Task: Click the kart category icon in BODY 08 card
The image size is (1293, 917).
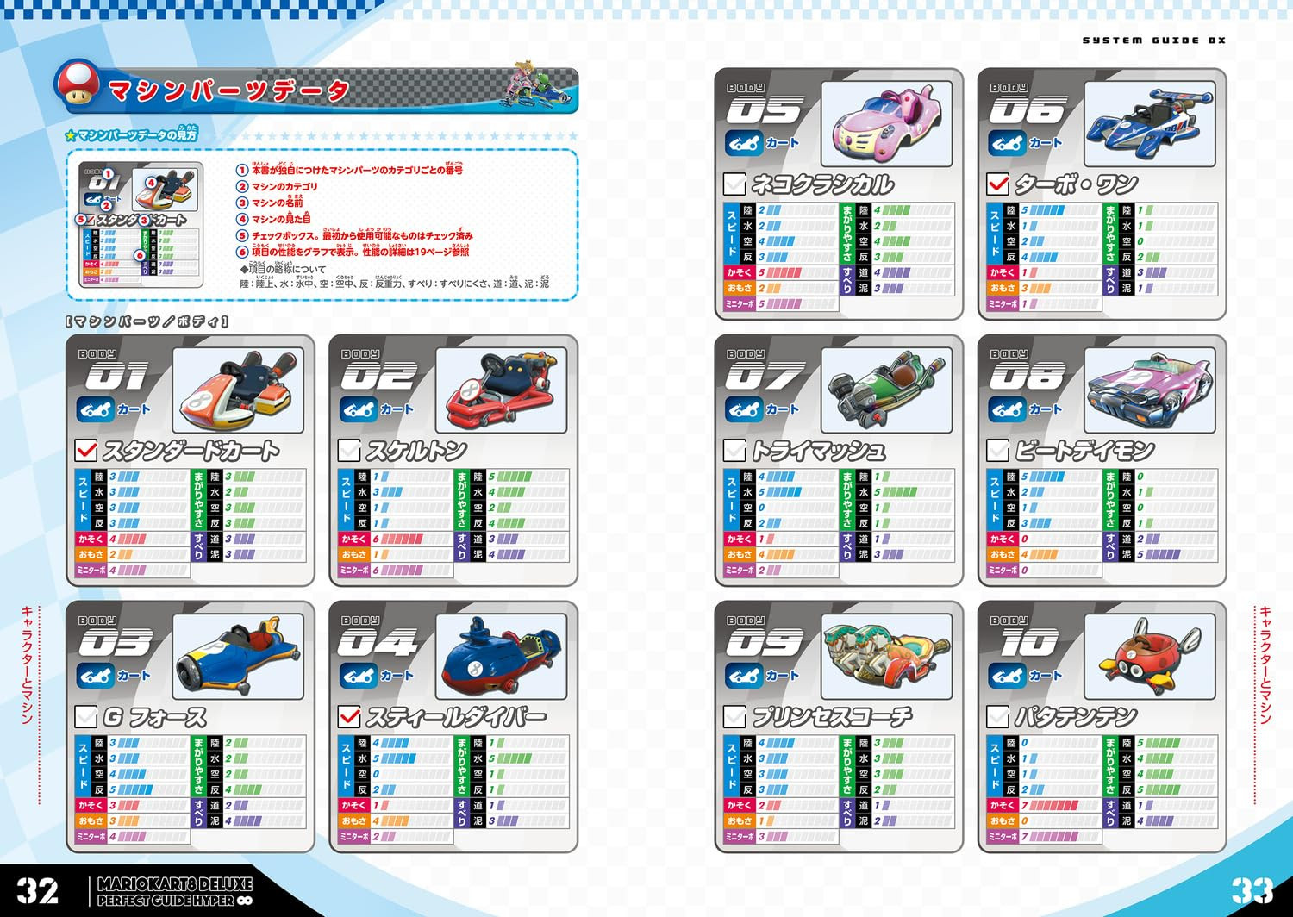Action: pos(1007,409)
